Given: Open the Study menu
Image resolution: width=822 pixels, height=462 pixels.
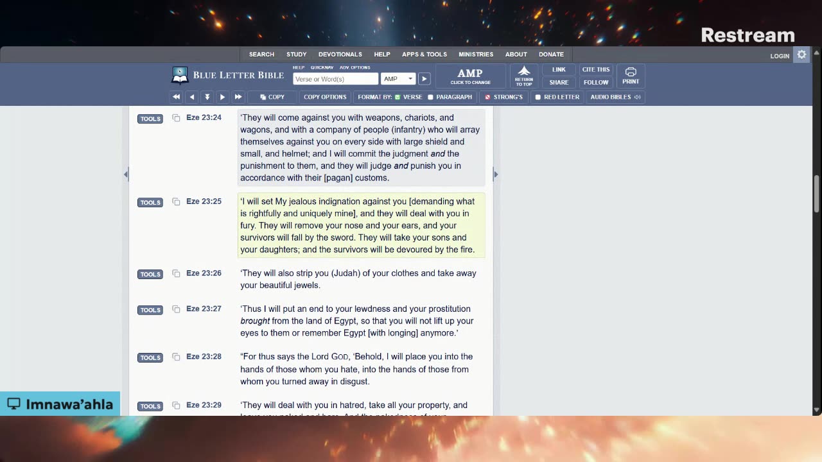Looking at the screenshot, I should [296, 55].
